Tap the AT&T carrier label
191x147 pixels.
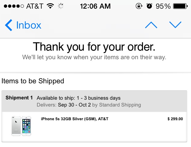(x=34, y=6)
